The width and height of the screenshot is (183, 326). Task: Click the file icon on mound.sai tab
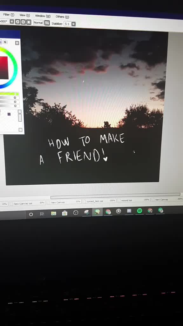pos(119,201)
